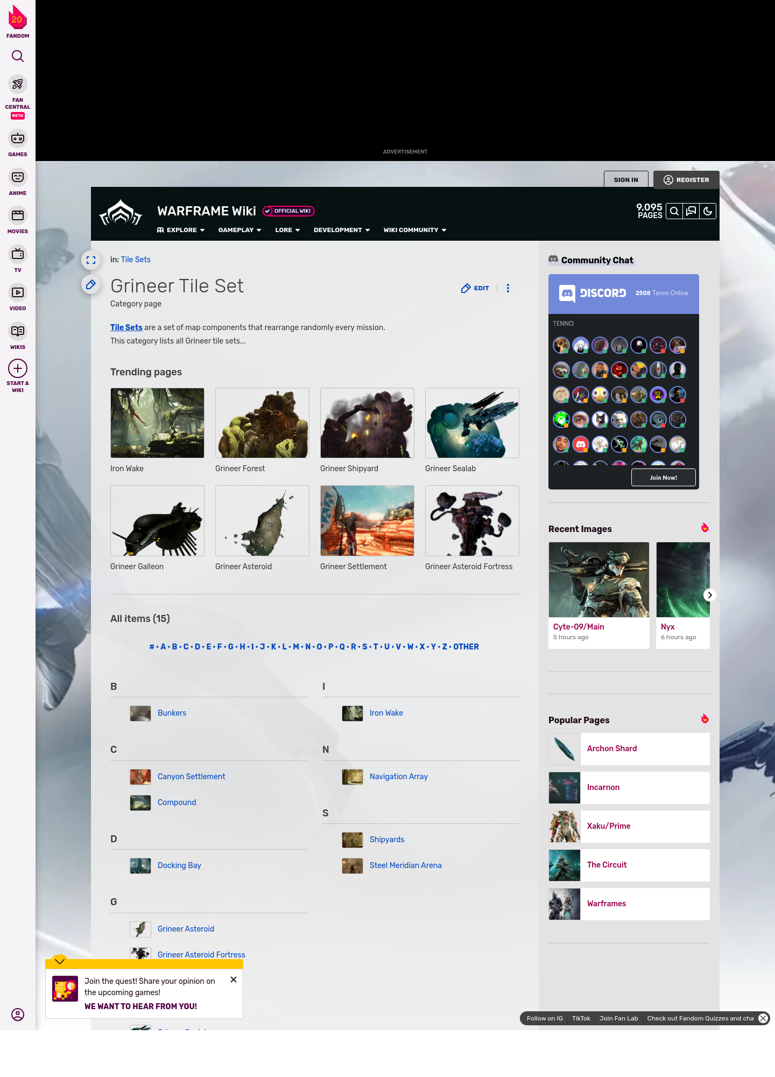Jump to letter G in index
This screenshot has height=1077, width=775.
coord(230,647)
